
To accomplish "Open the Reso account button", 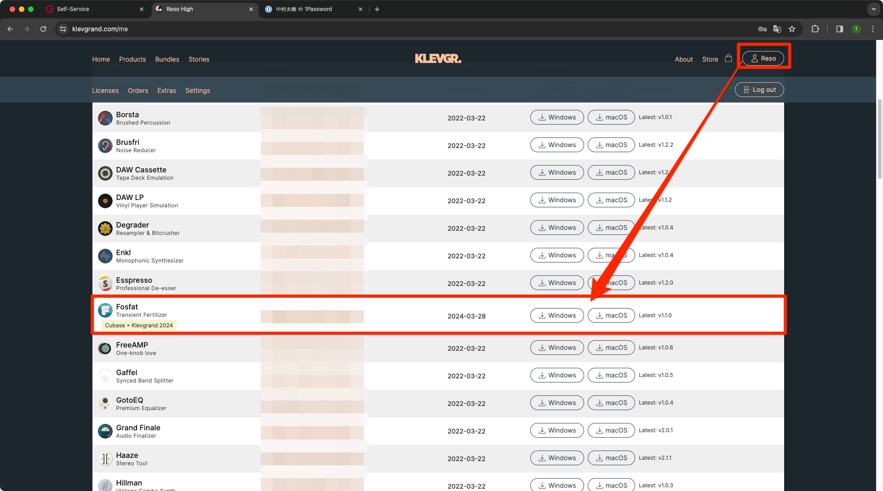I will point(763,58).
